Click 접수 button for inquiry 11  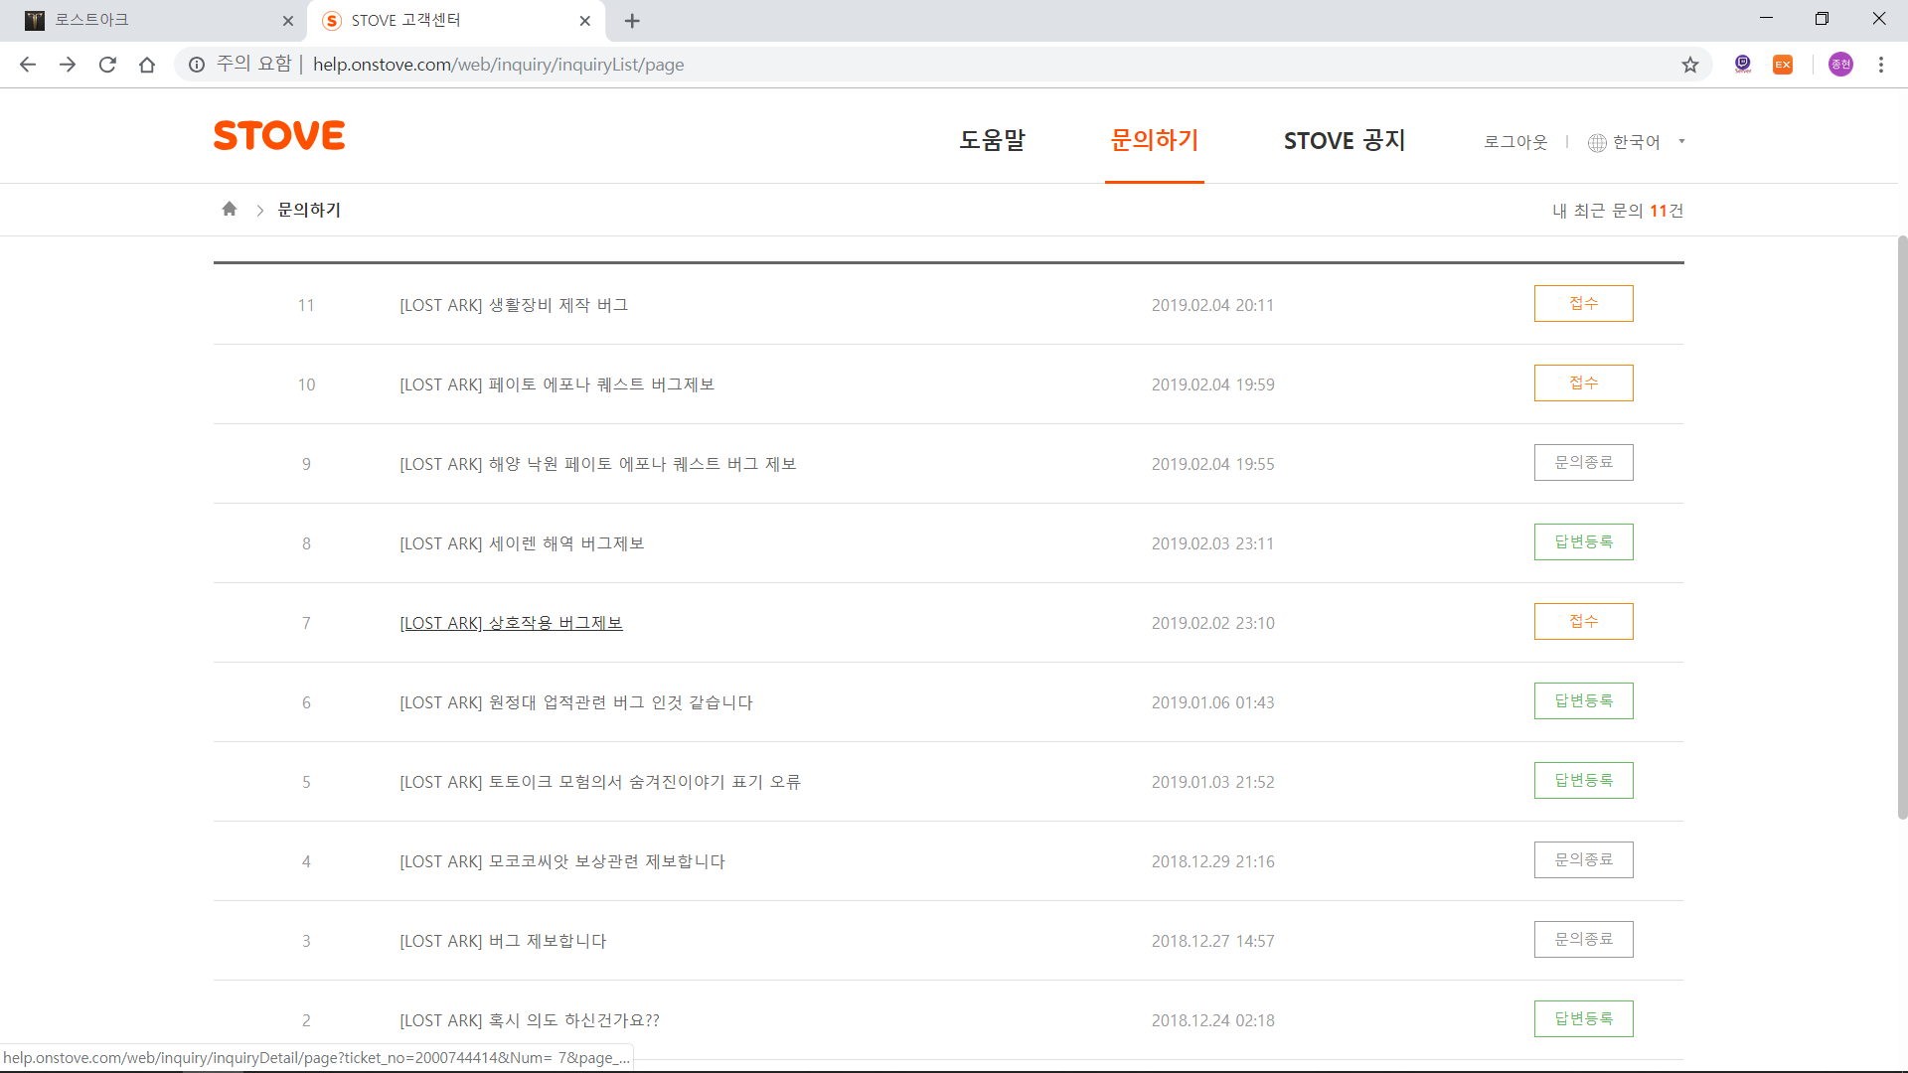1583,304
